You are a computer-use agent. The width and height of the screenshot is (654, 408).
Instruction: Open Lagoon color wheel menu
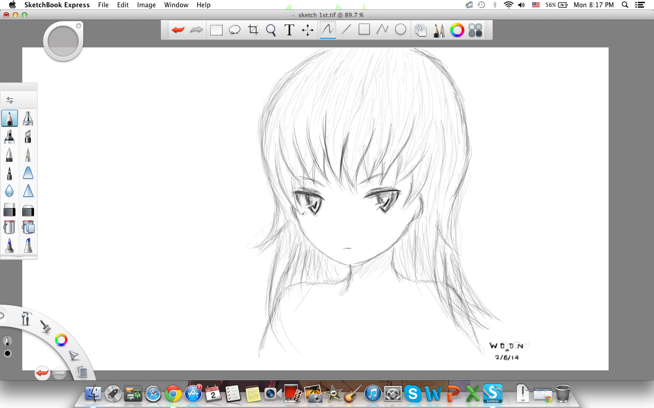[61, 340]
